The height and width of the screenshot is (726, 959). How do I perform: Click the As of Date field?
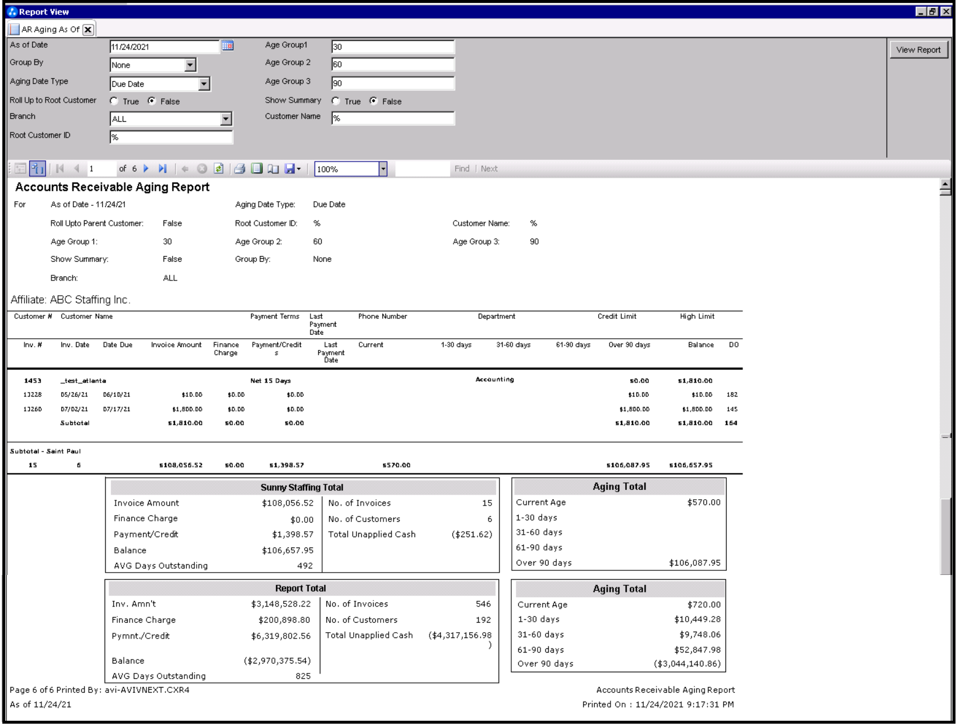coord(165,47)
